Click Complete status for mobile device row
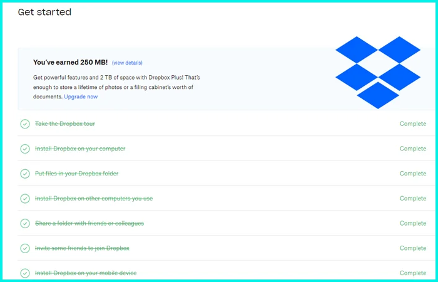438x282 pixels. [413, 273]
